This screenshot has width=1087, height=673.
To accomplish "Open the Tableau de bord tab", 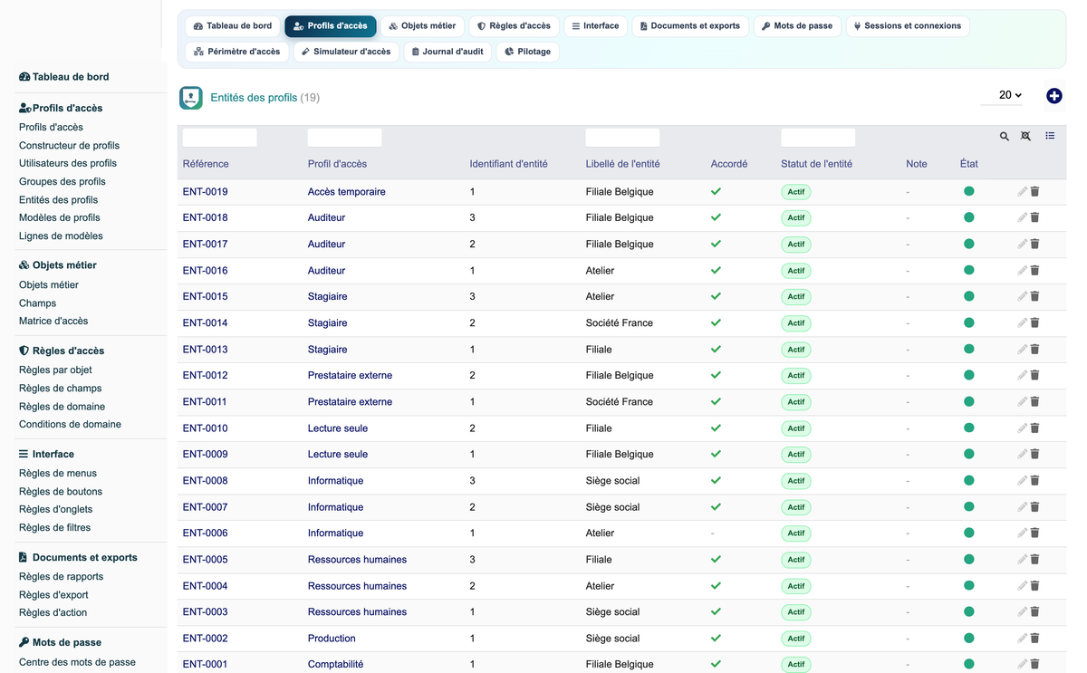I will pyautogui.click(x=233, y=26).
